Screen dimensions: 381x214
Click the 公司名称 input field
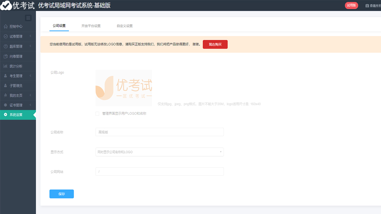160,132
